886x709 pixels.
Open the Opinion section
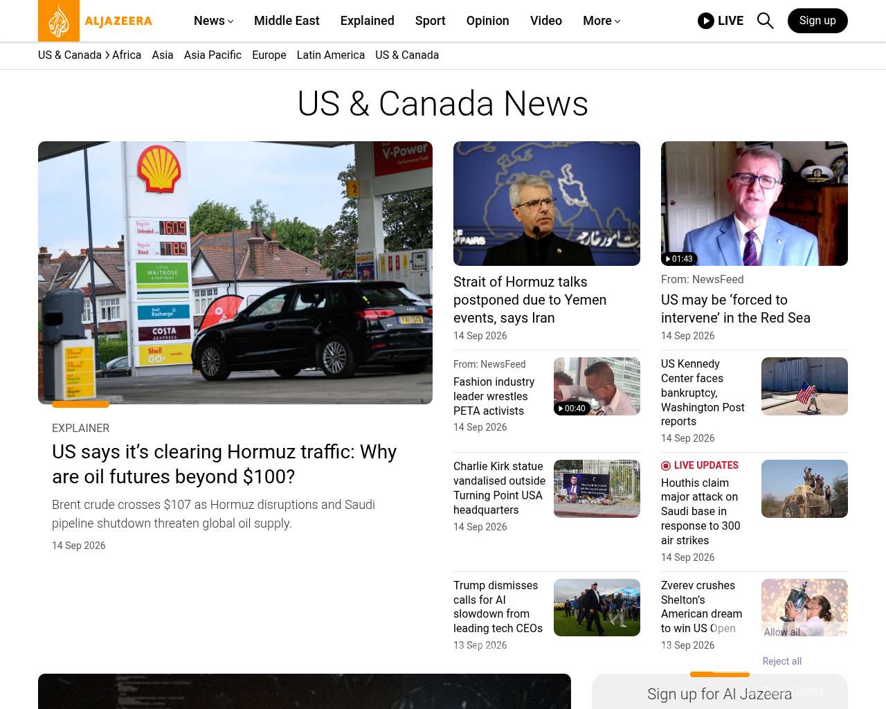tap(487, 21)
